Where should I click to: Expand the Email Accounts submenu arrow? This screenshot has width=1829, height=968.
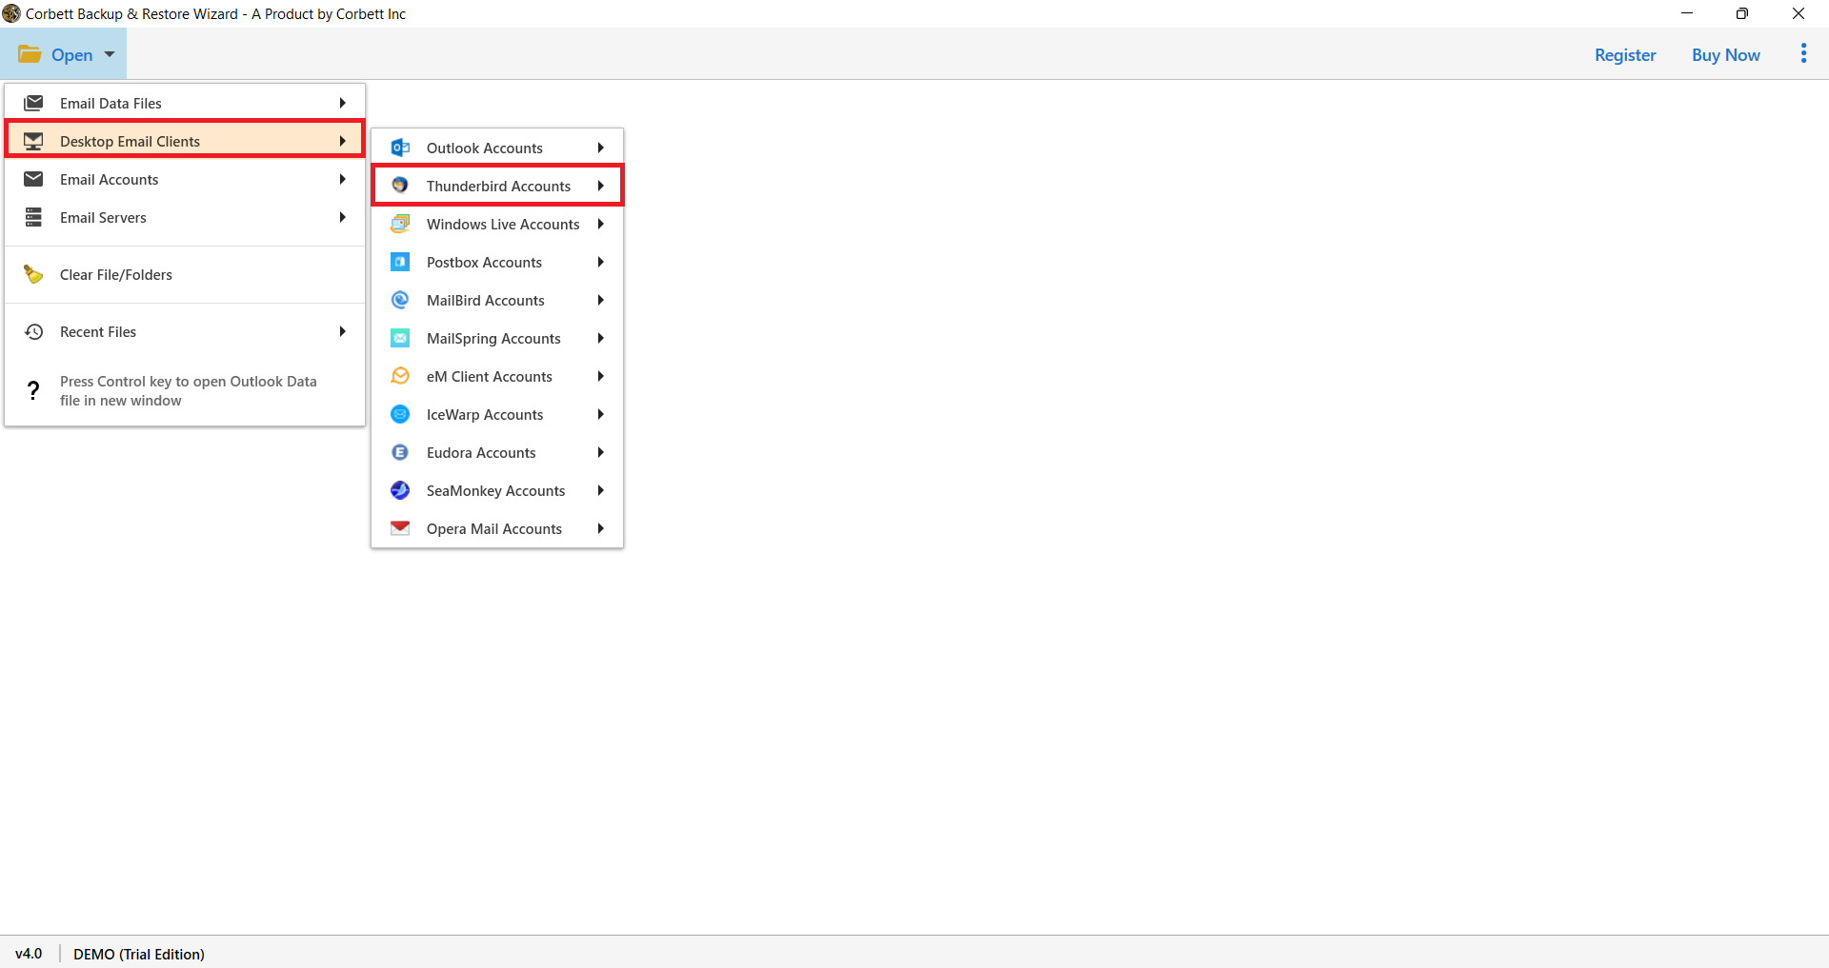pyautogui.click(x=342, y=179)
